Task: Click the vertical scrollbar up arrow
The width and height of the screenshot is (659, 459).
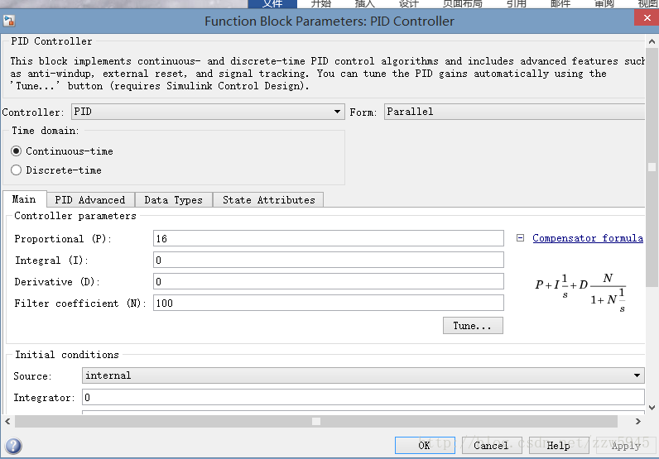Action: pos(652,41)
